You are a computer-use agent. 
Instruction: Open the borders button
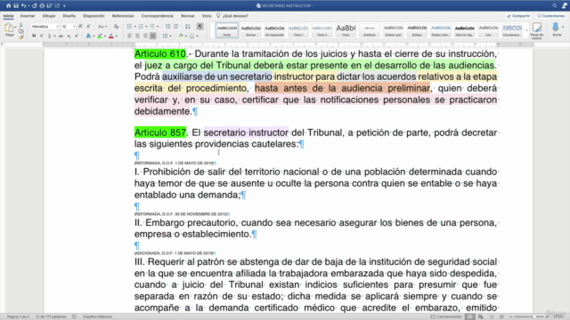click(x=192, y=36)
